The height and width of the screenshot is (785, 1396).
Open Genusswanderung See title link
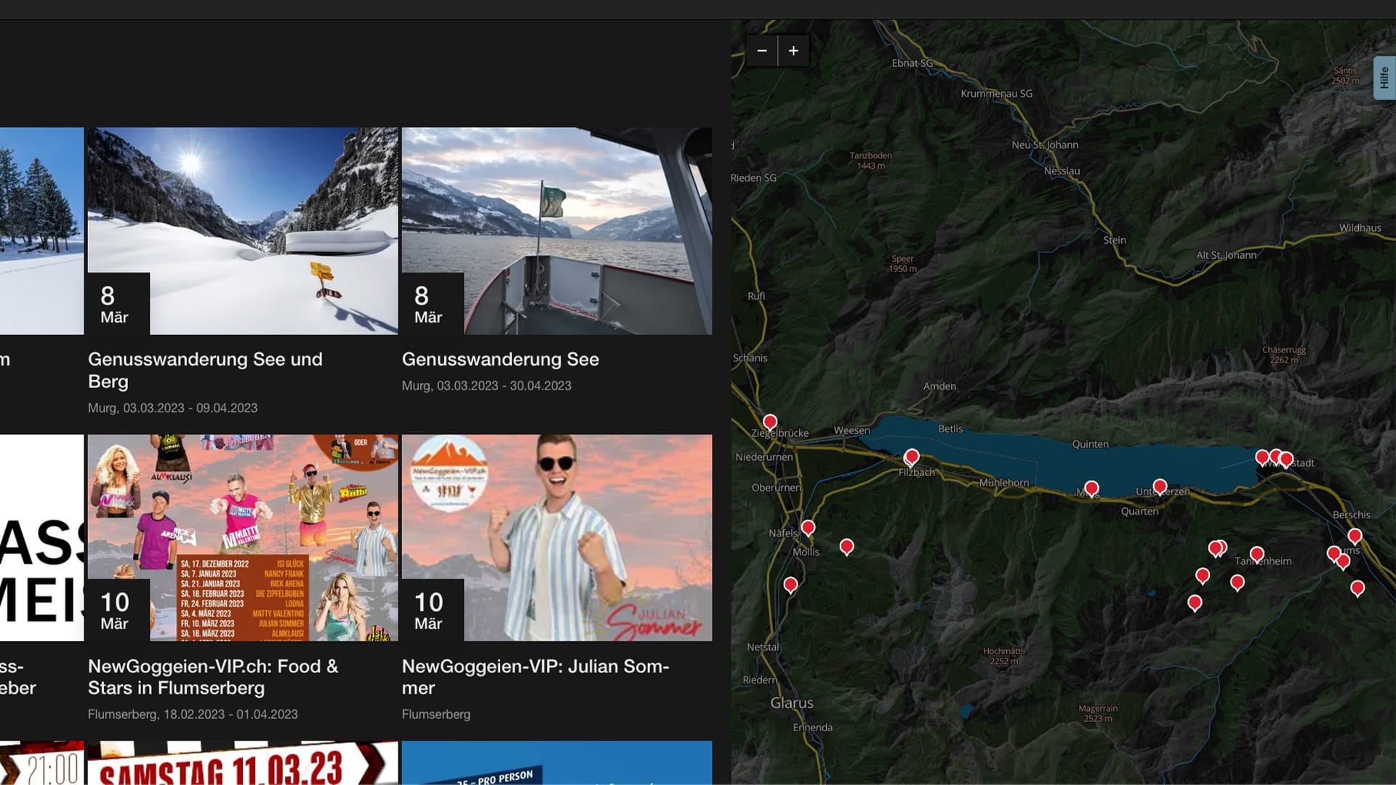tap(500, 359)
